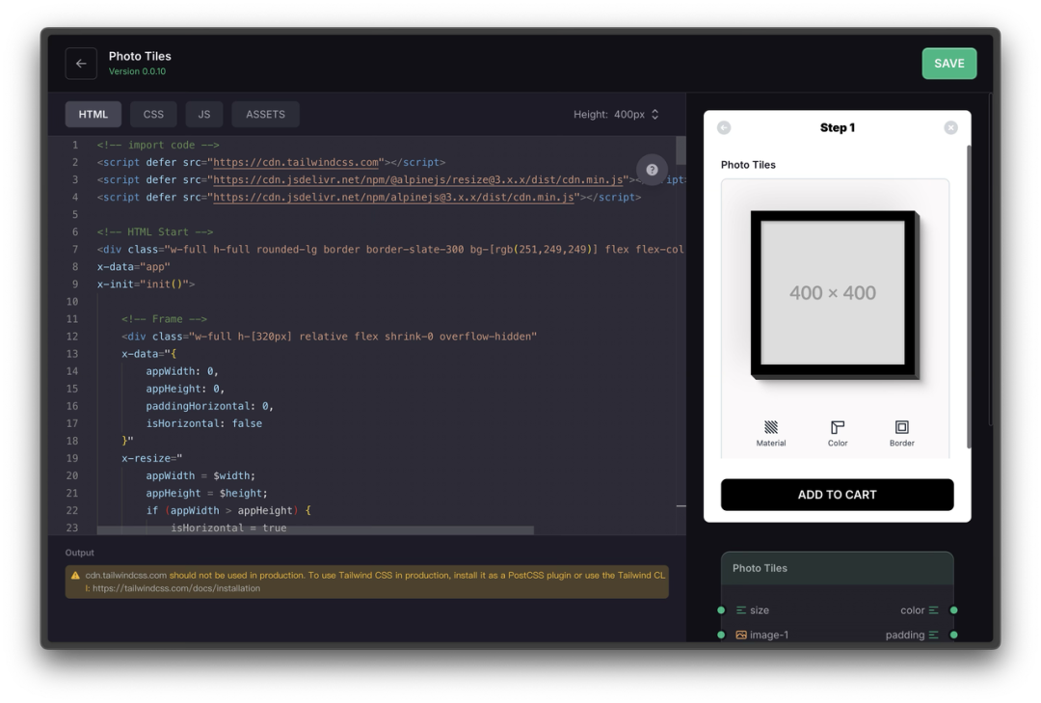Open the CSS tab
The image size is (1041, 703).
[x=153, y=115]
